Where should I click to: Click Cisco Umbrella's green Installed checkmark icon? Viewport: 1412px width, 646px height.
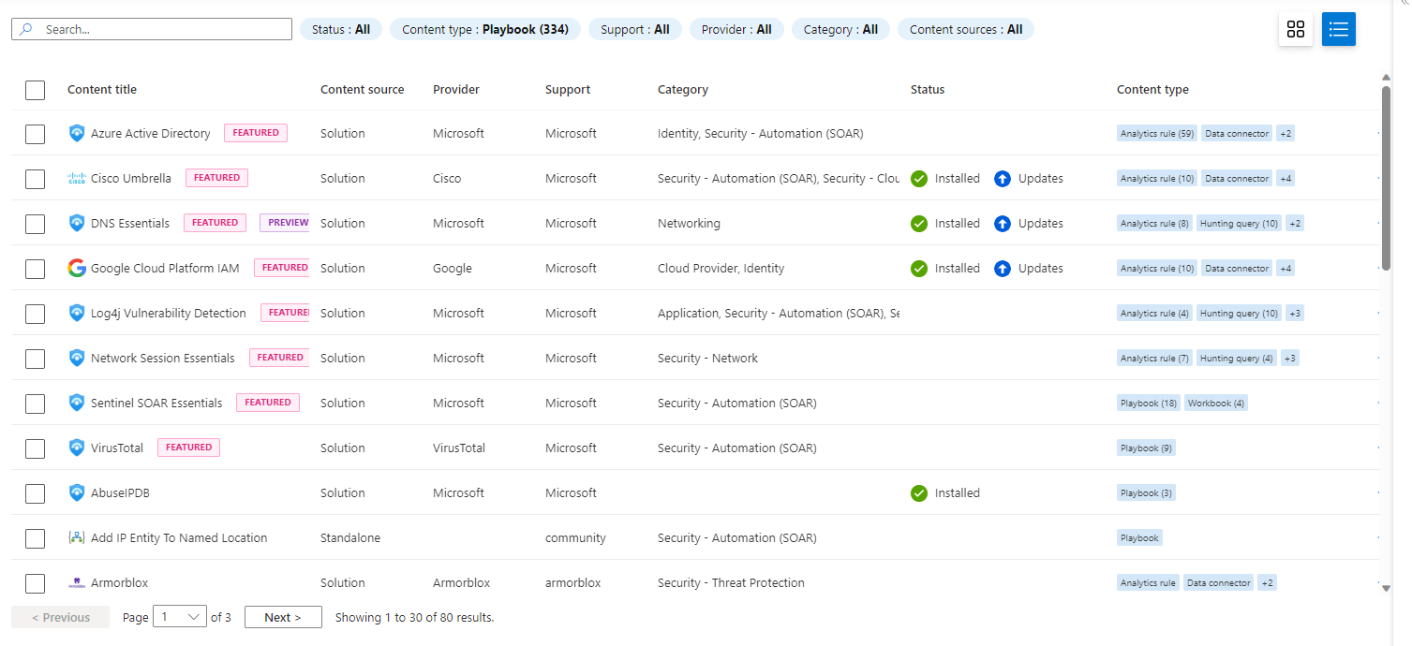(919, 178)
